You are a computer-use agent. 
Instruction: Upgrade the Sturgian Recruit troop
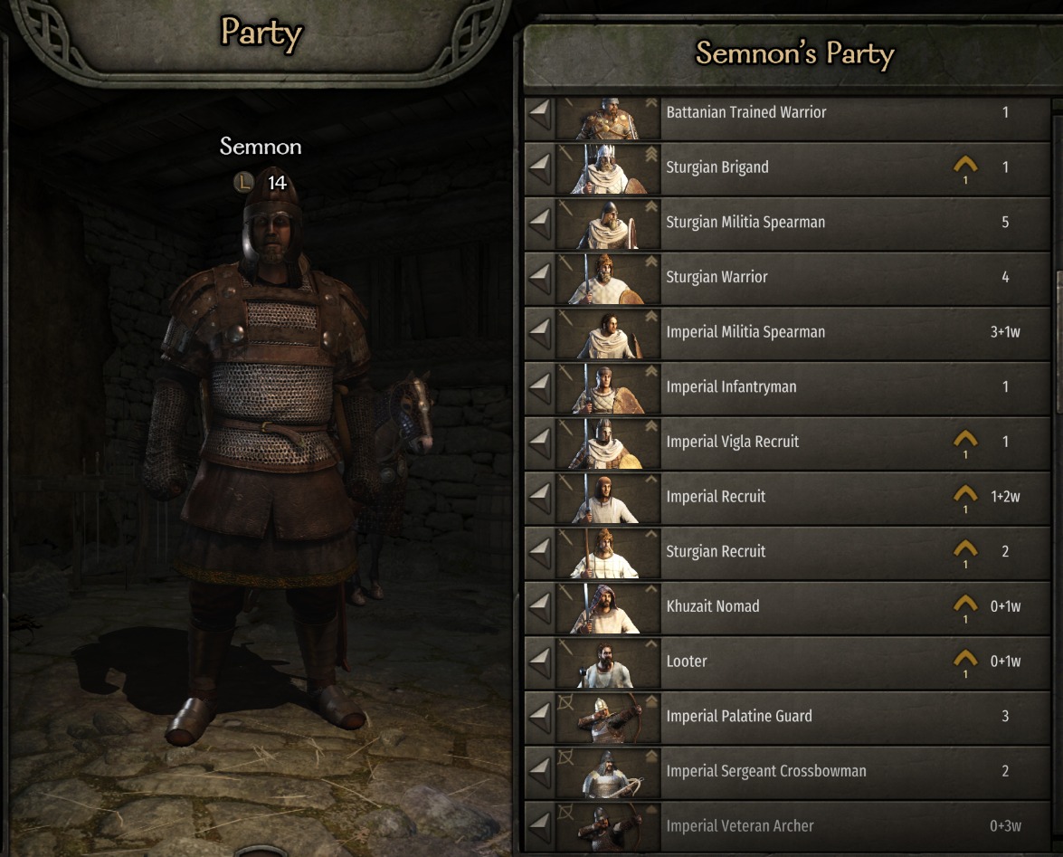[965, 549]
